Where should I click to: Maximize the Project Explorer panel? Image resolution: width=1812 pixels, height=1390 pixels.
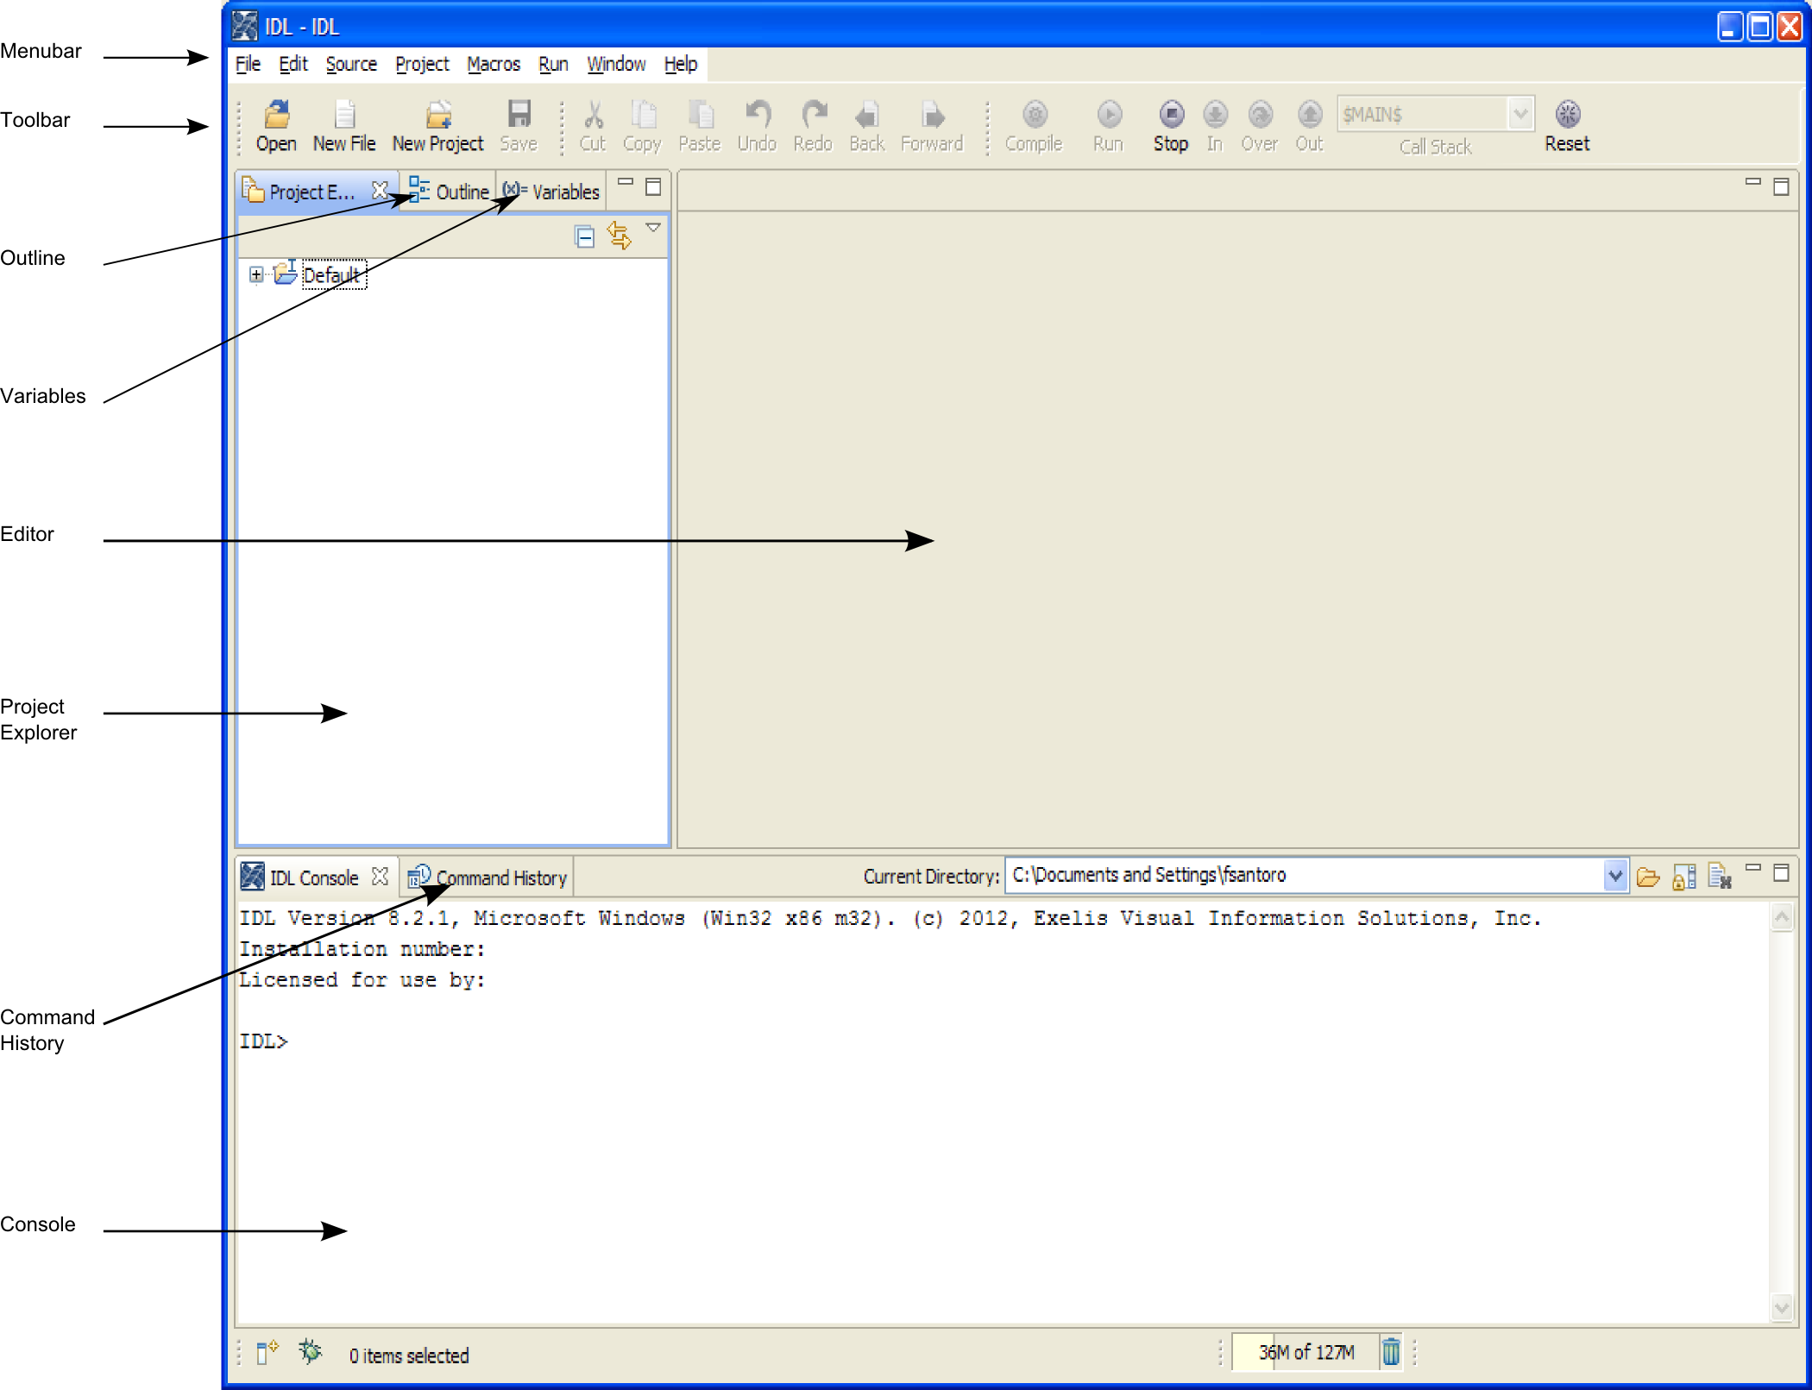(653, 186)
